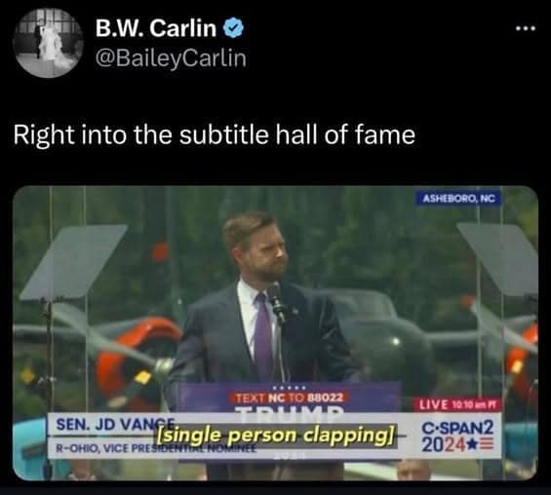
Task: Open B.W. Carlin's round profile avatar
Action: point(48,43)
